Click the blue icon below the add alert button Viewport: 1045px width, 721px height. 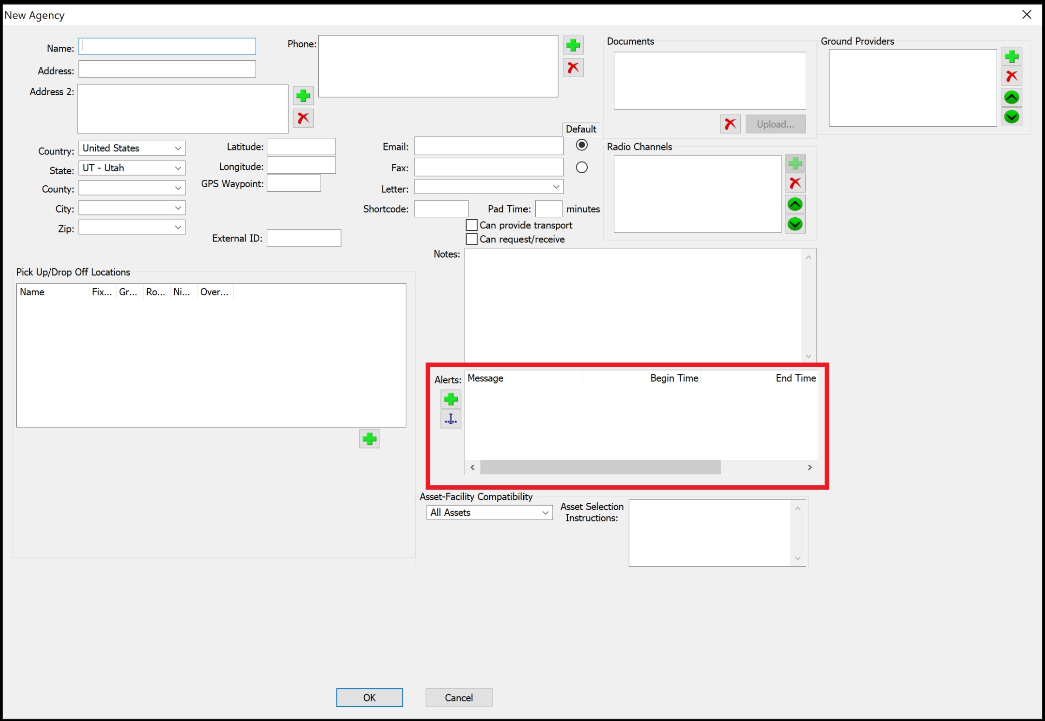pos(451,419)
